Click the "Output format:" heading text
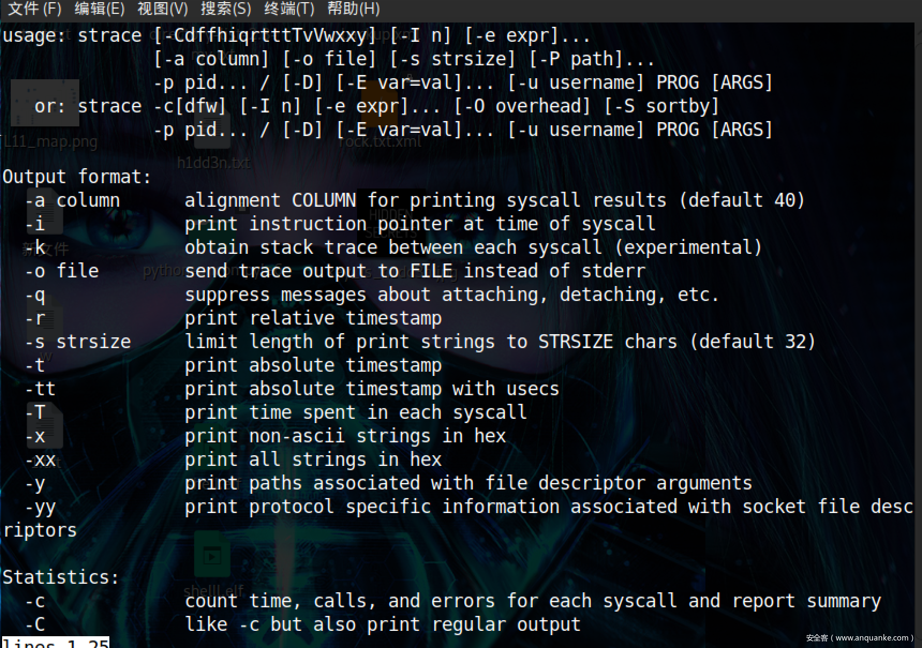The width and height of the screenshot is (922, 648). [77, 177]
